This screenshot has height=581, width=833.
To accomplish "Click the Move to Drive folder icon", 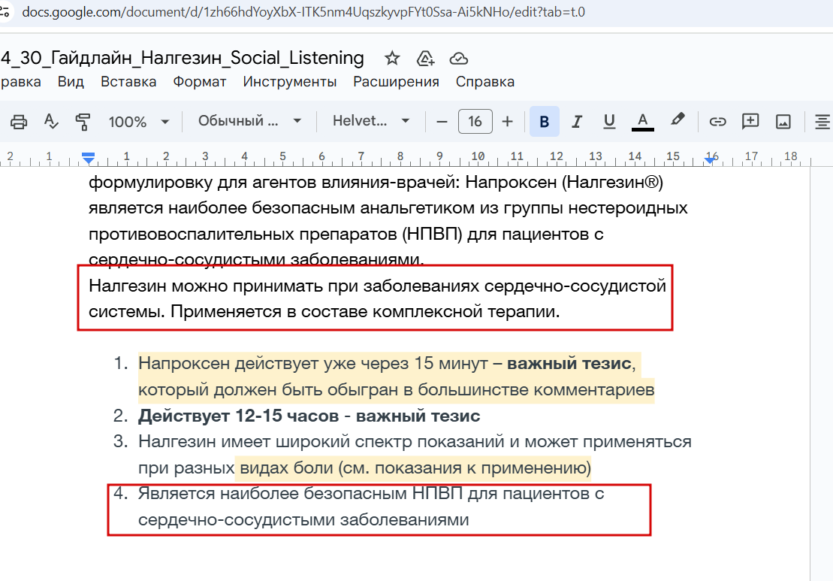I will [x=426, y=58].
